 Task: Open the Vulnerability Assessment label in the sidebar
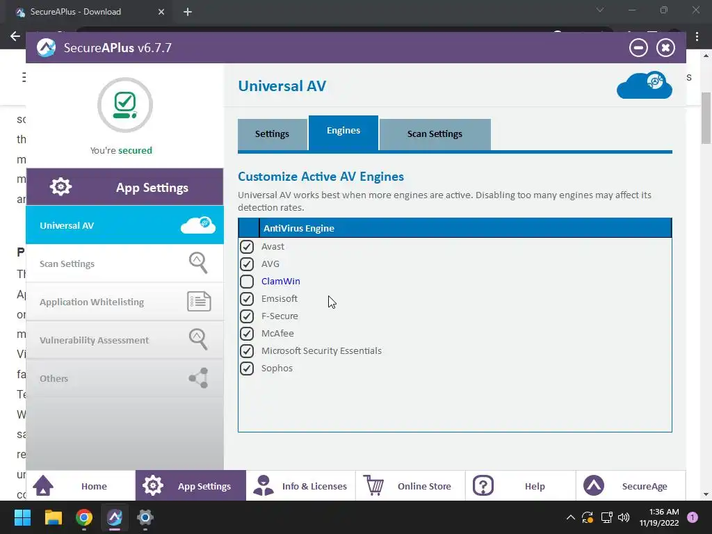(94, 340)
